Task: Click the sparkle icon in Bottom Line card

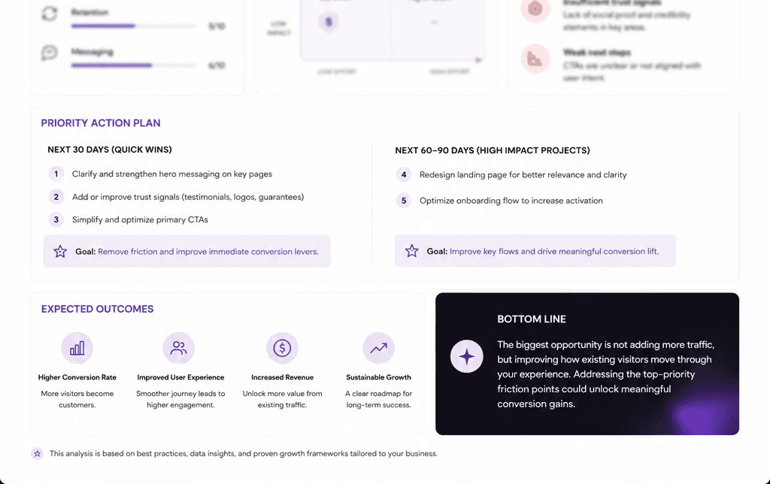Action: [466, 356]
